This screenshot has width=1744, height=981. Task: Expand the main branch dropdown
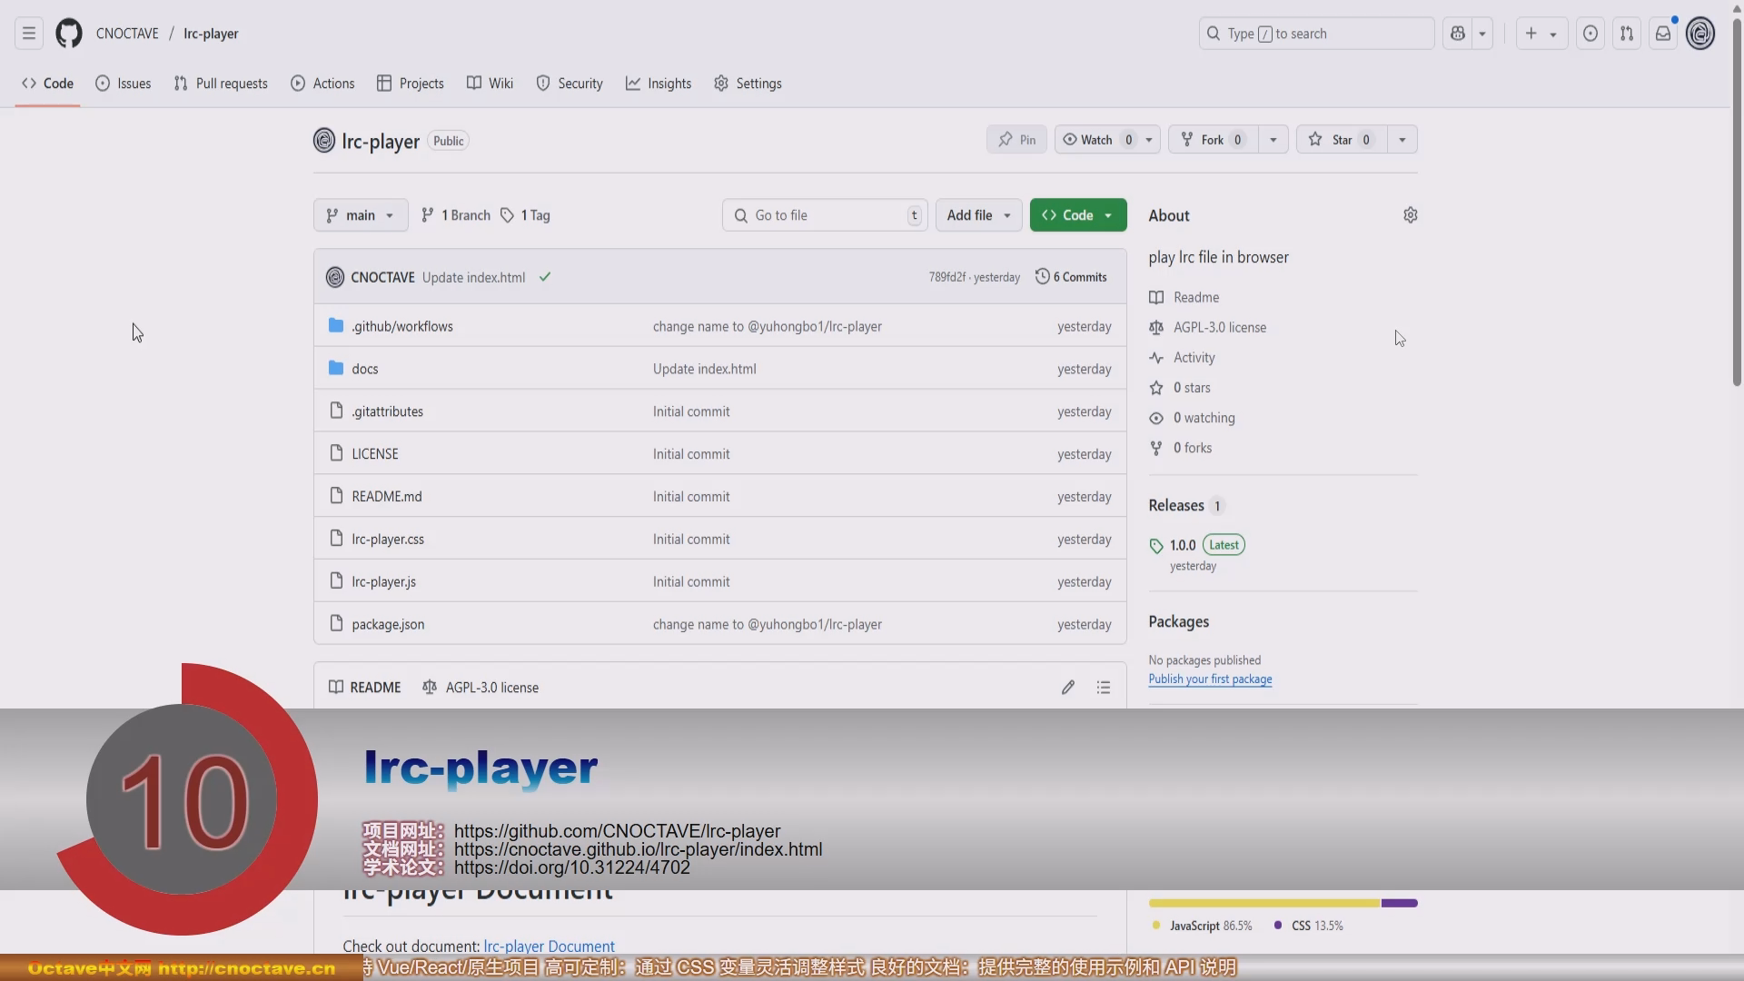[x=361, y=215]
